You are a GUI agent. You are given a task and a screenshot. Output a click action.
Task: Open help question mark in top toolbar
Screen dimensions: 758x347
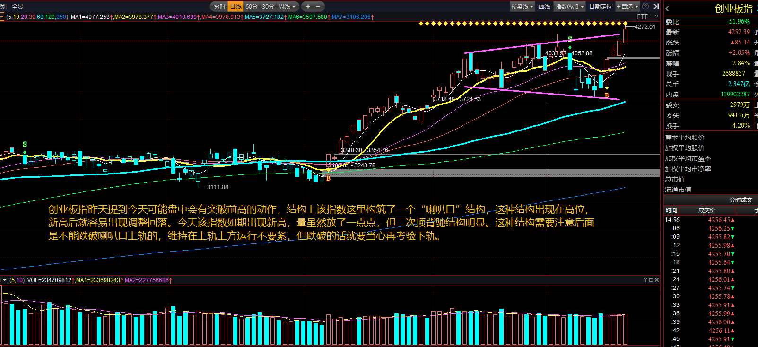645,6
